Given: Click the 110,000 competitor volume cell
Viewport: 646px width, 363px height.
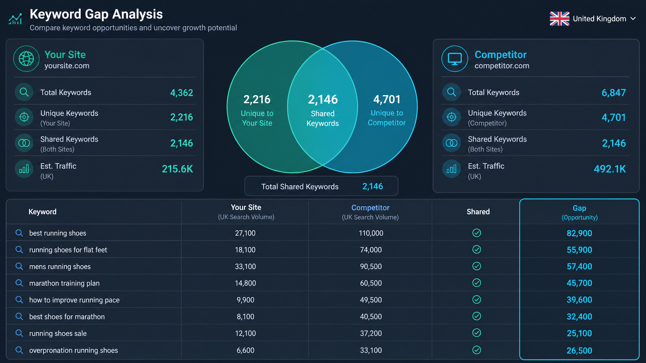Looking at the screenshot, I should 371,233.
